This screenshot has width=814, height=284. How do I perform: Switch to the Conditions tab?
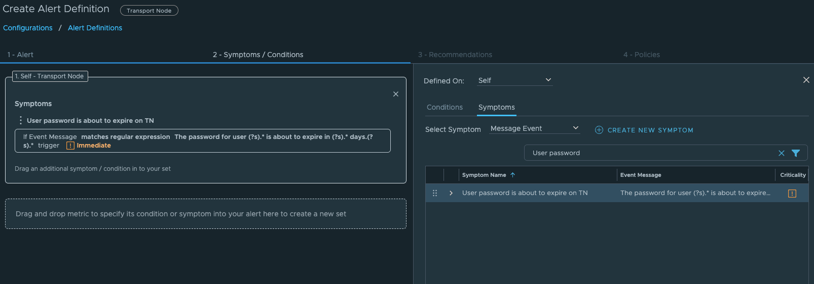pyautogui.click(x=445, y=107)
